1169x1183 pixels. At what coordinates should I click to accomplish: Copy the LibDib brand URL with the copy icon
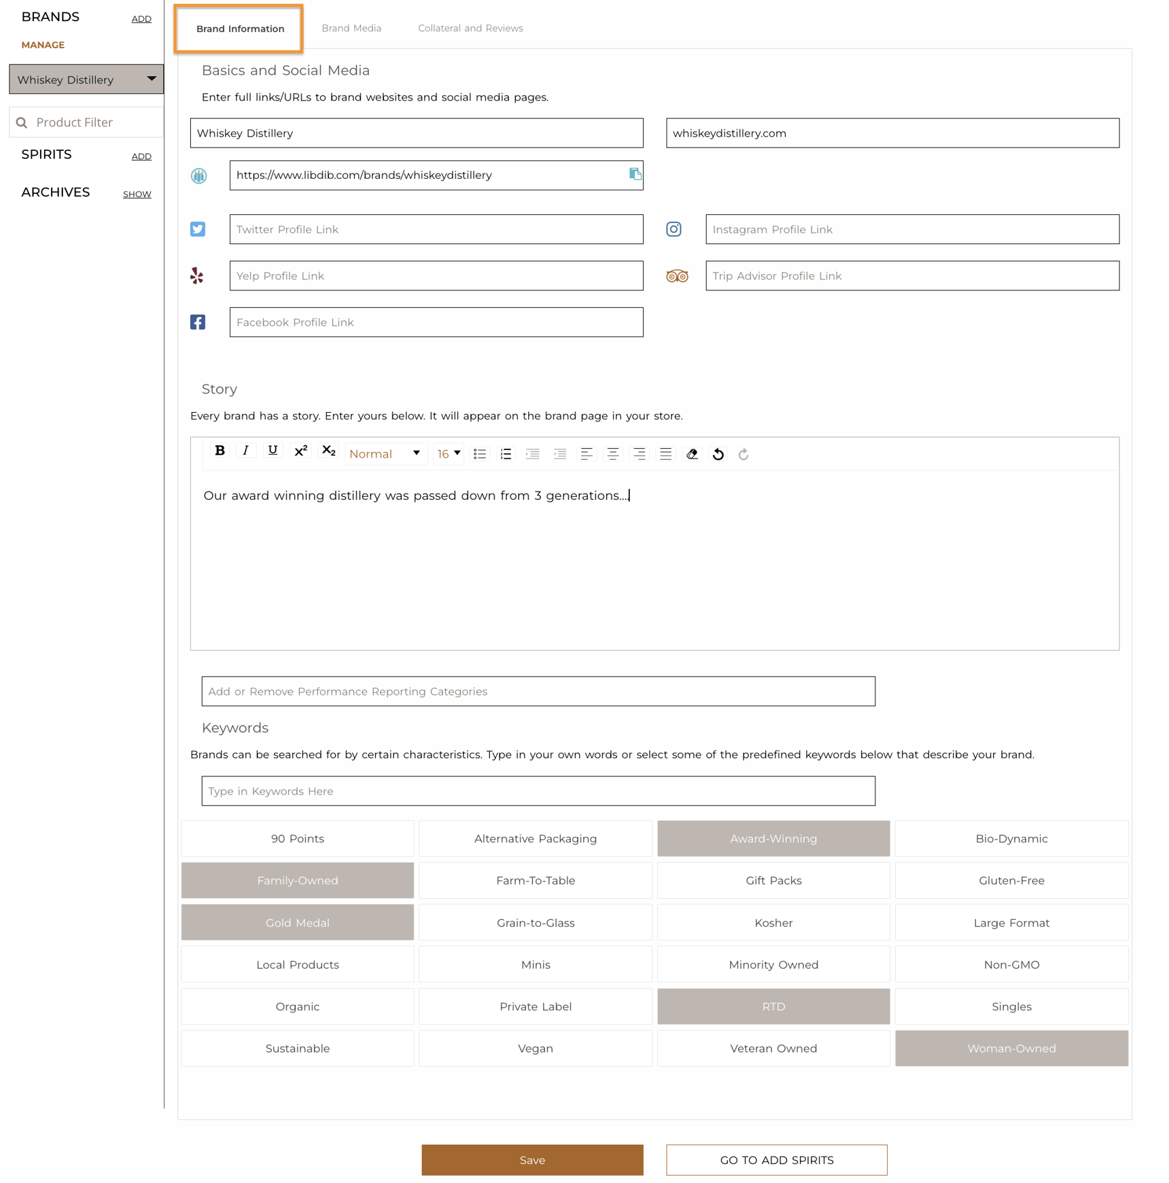[x=635, y=174]
